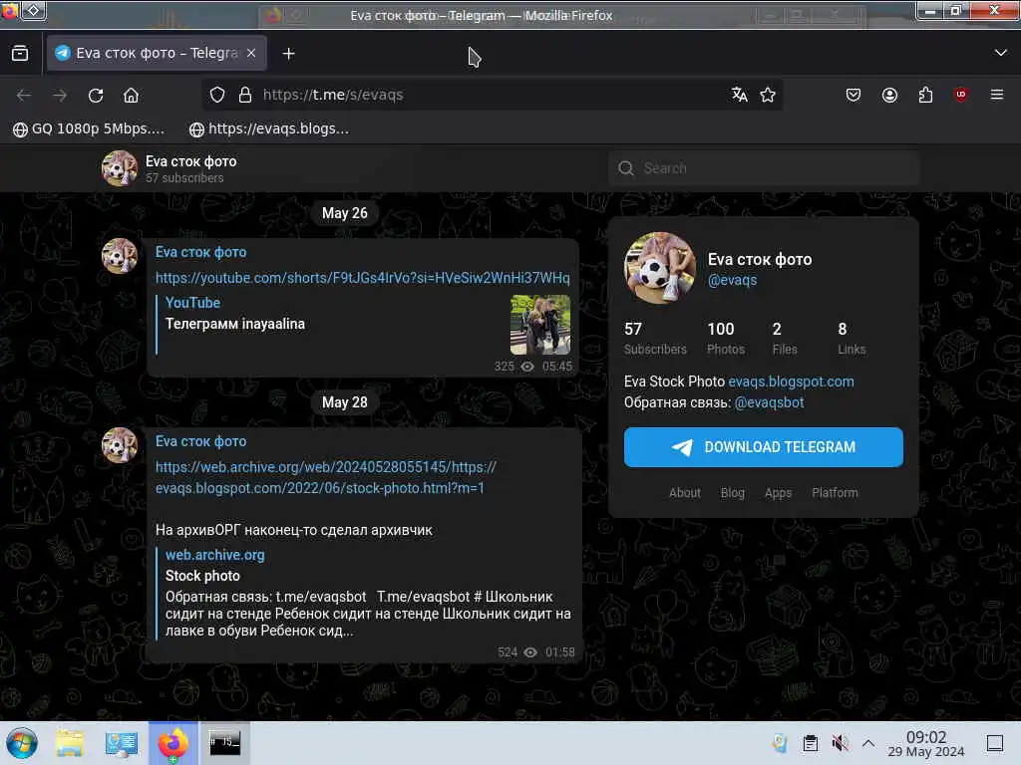
Task: Open the GQ 1080p 5Mbps bookmark
Action: pyautogui.click(x=89, y=128)
